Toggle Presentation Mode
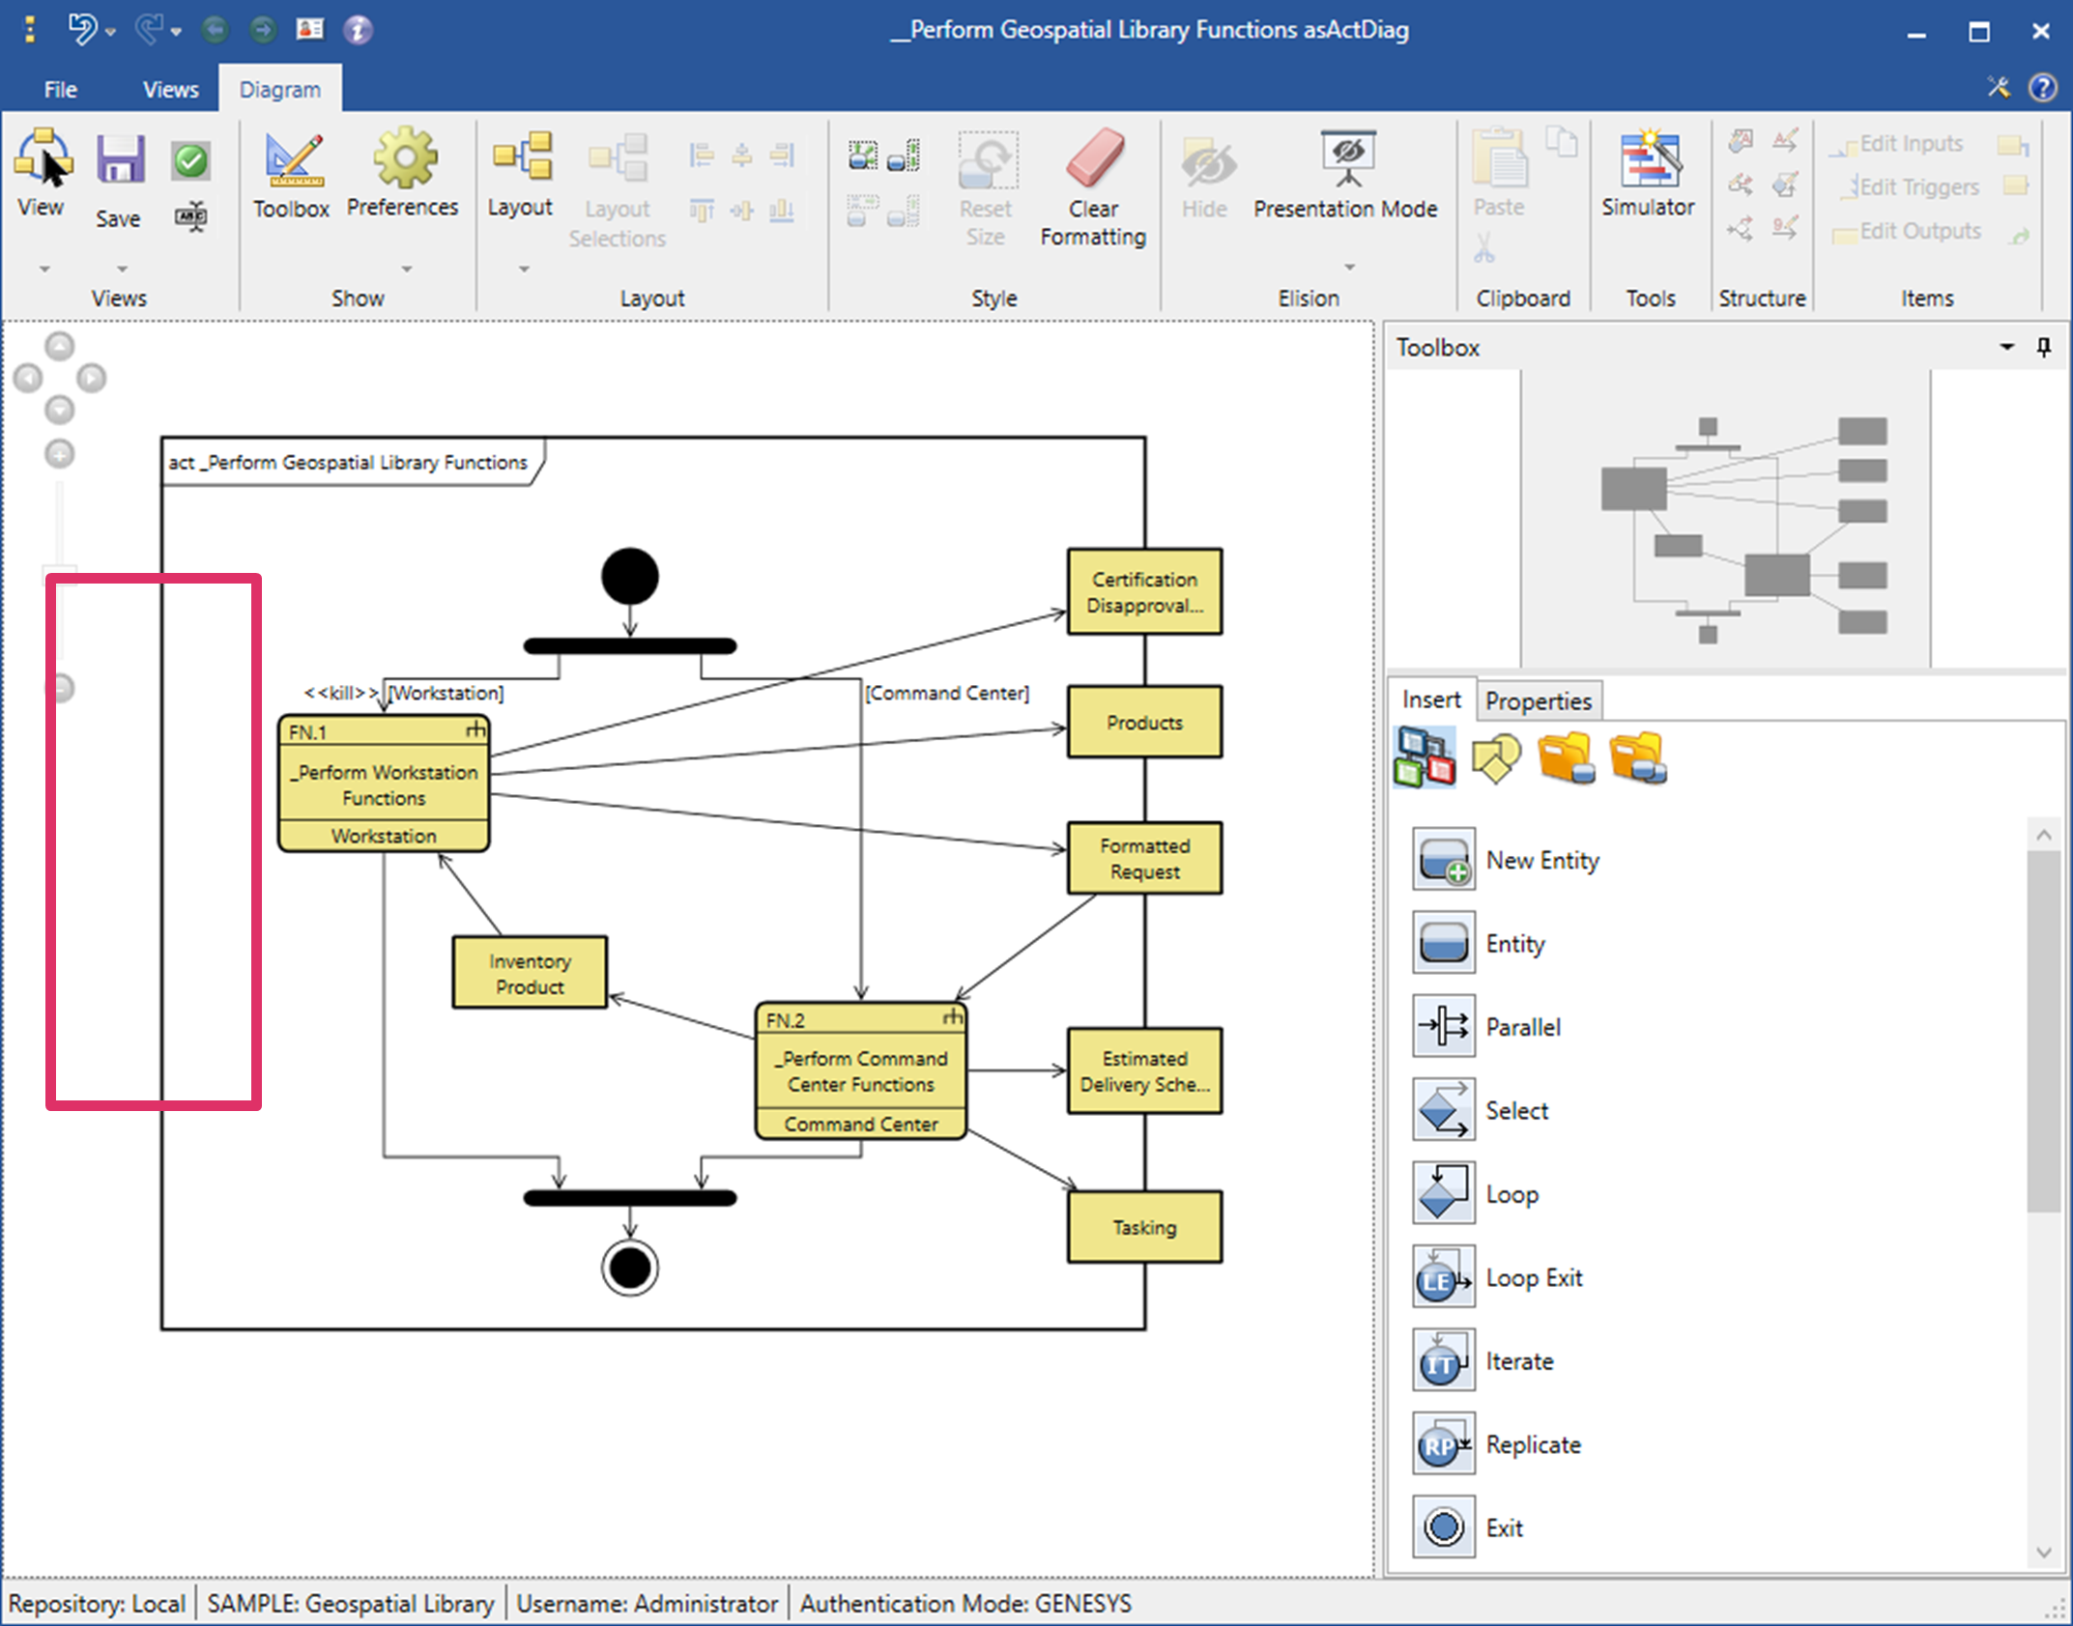The width and height of the screenshot is (2073, 1626). pyautogui.click(x=1346, y=160)
